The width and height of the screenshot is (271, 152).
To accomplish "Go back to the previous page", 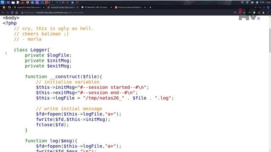I will tap(3, 13).
